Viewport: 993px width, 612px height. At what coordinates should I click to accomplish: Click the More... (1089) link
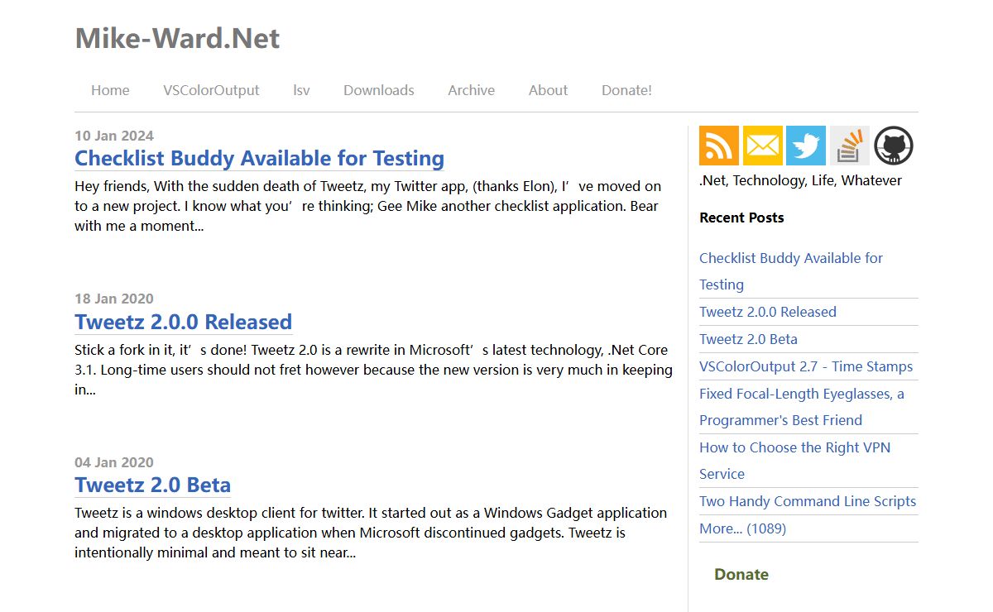[x=742, y=528]
